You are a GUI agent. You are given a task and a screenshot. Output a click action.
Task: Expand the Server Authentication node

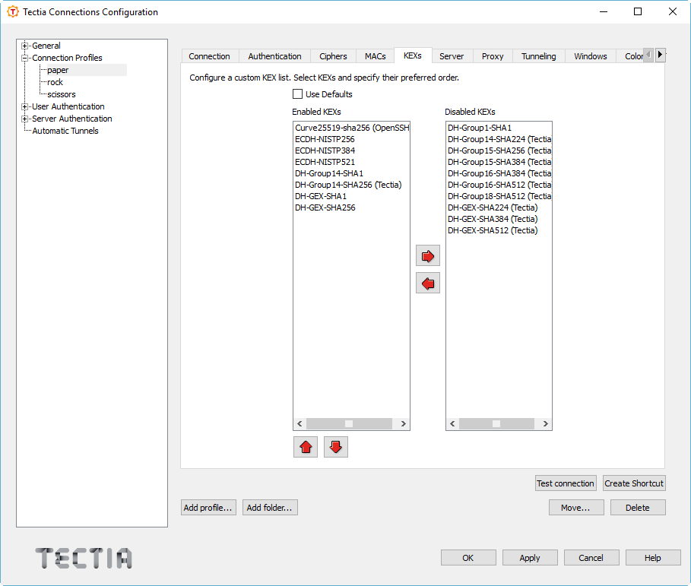pos(23,118)
